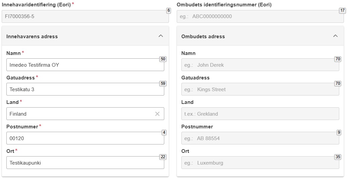
Task: Click the Innehavaridentifiering Eori field
Action: click(x=85, y=16)
